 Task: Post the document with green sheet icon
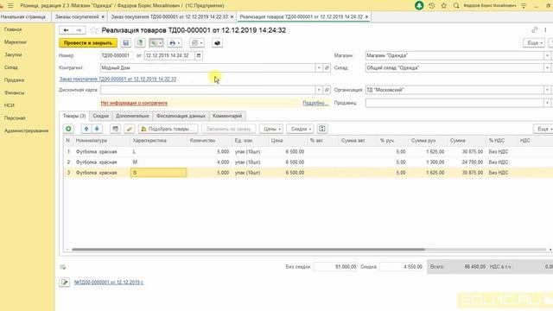(140, 42)
